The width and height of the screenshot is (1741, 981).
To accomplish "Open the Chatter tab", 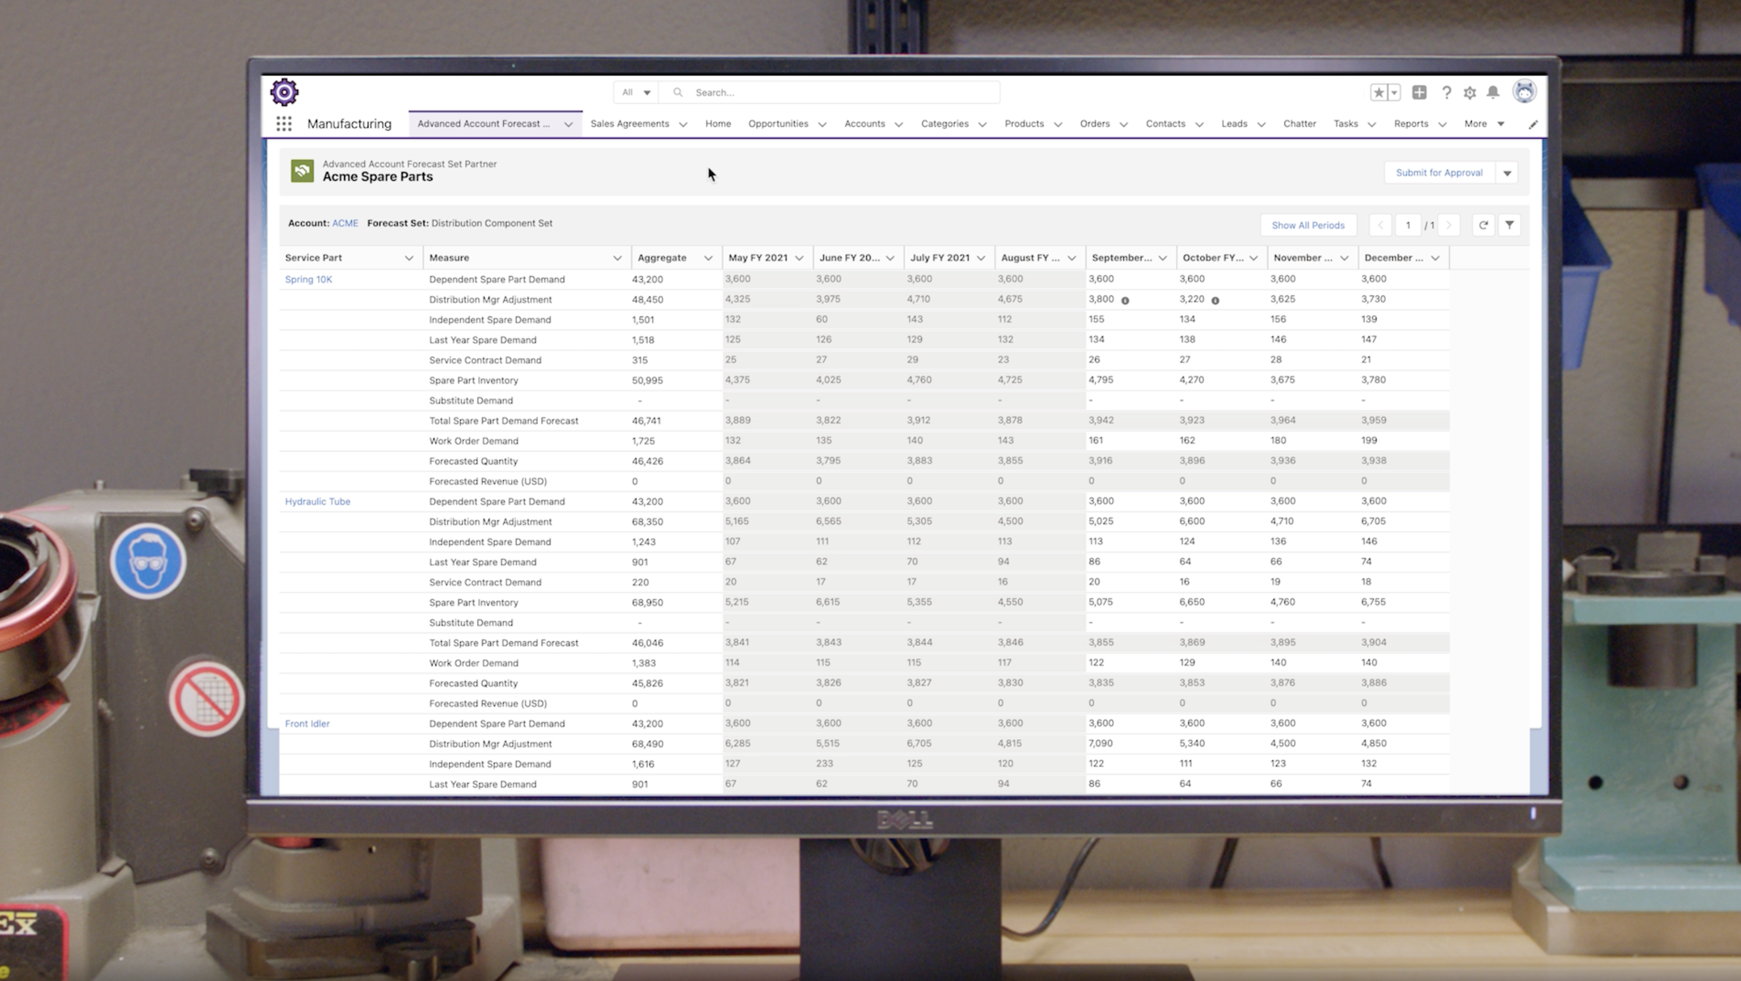I will (x=1300, y=124).
